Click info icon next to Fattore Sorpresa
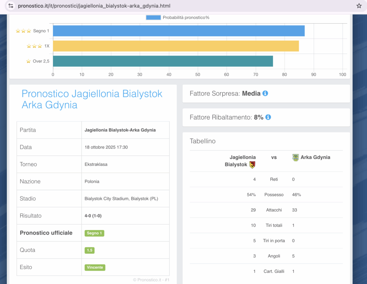 click(x=265, y=93)
